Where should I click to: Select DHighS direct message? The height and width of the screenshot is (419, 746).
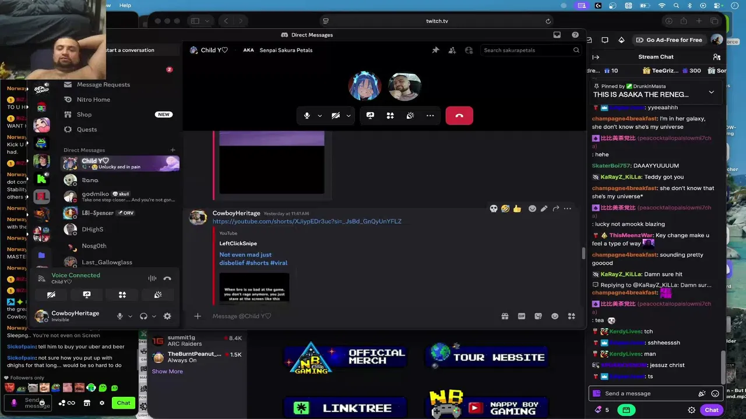pos(119,229)
